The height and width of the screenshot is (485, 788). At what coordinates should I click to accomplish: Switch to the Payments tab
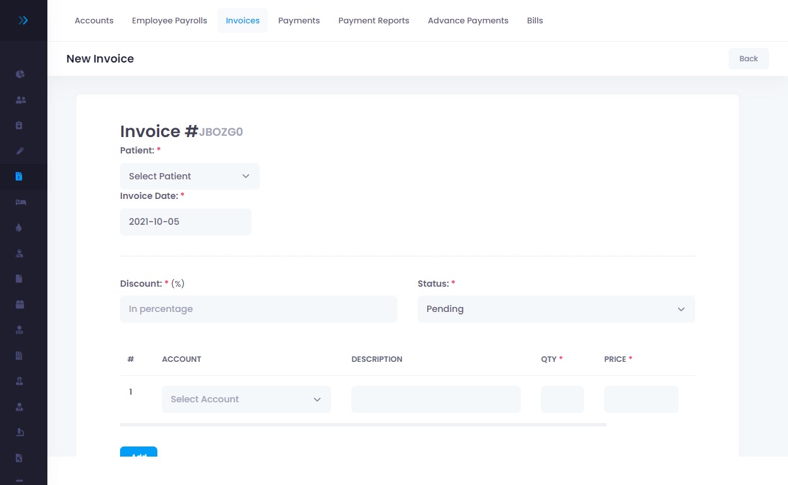[x=299, y=20]
